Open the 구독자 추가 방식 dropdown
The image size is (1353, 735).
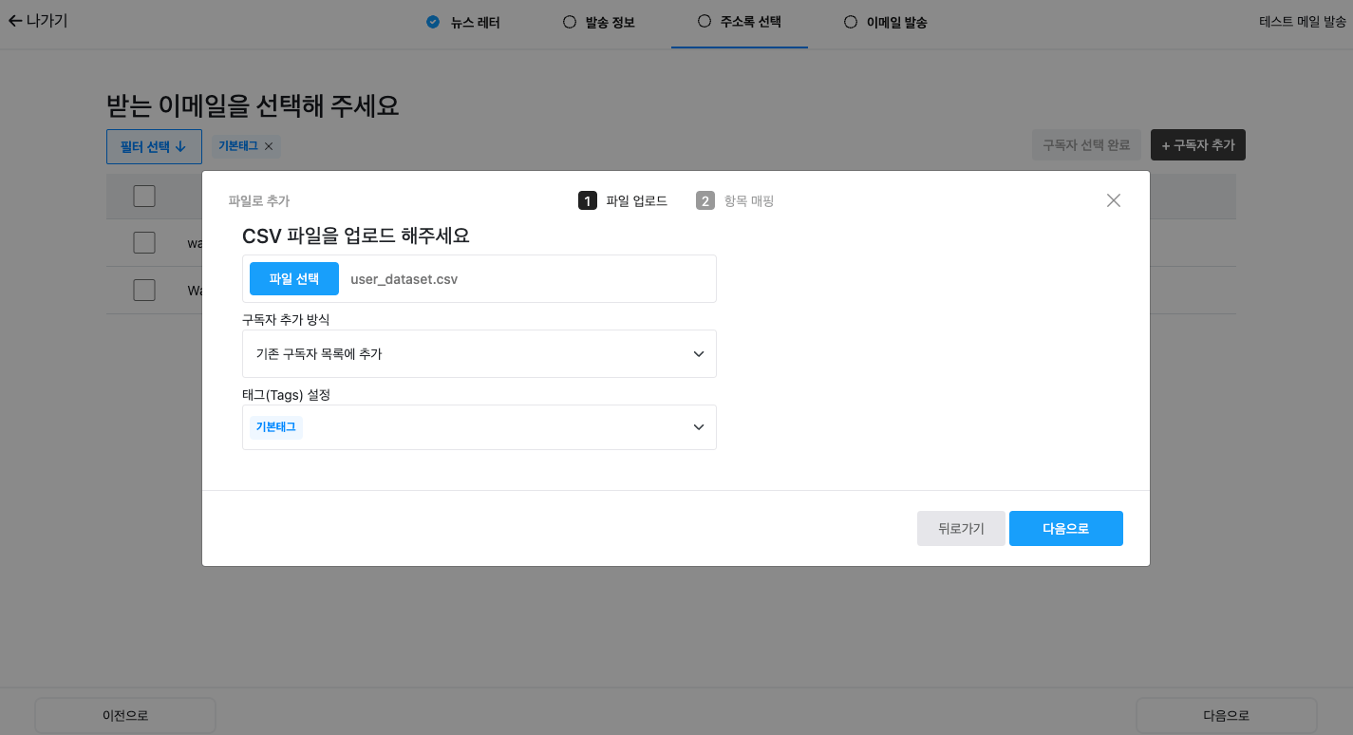[479, 353]
